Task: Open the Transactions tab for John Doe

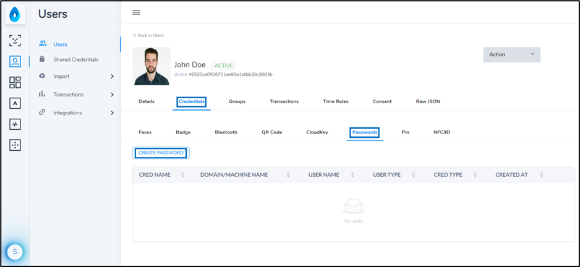Action: (284, 101)
